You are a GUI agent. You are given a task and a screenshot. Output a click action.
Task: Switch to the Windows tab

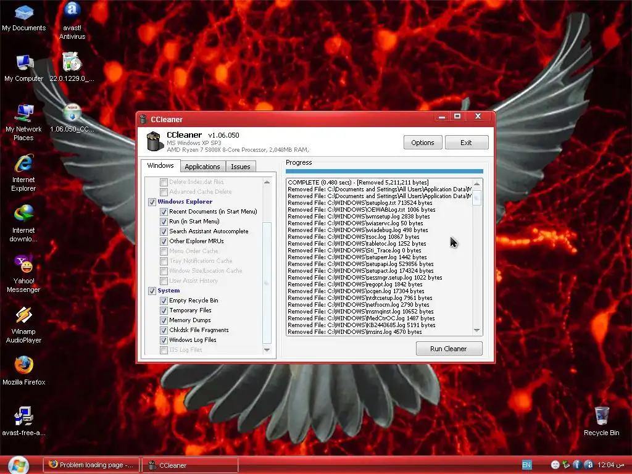click(x=160, y=165)
